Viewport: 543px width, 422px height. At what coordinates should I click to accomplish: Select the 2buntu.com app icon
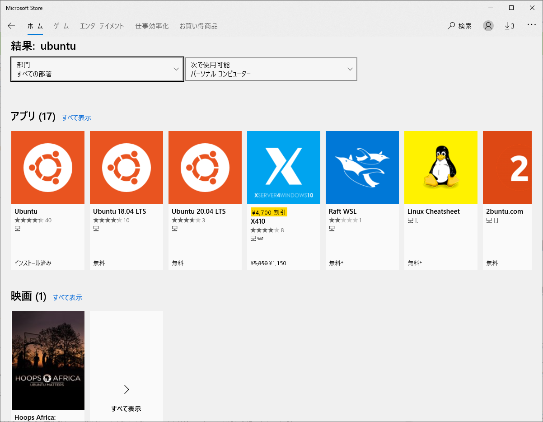pyautogui.click(x=507, y=167)
